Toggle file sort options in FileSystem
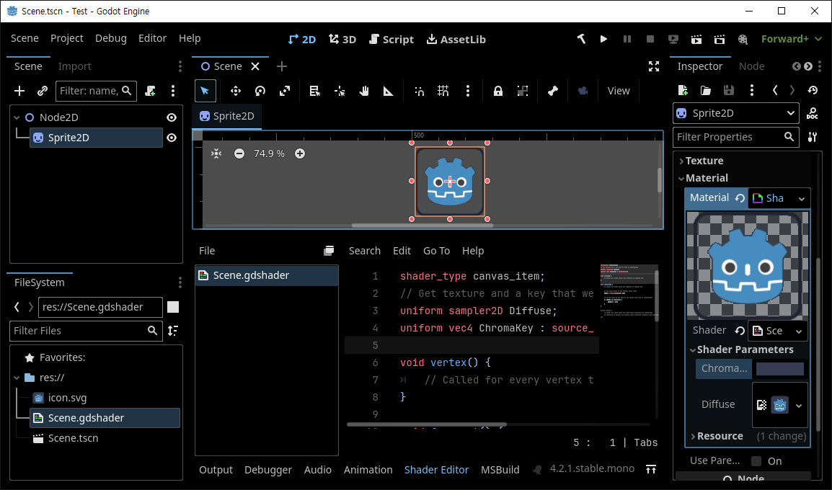Screen dimensions: 832x490 tap(173, 330)
